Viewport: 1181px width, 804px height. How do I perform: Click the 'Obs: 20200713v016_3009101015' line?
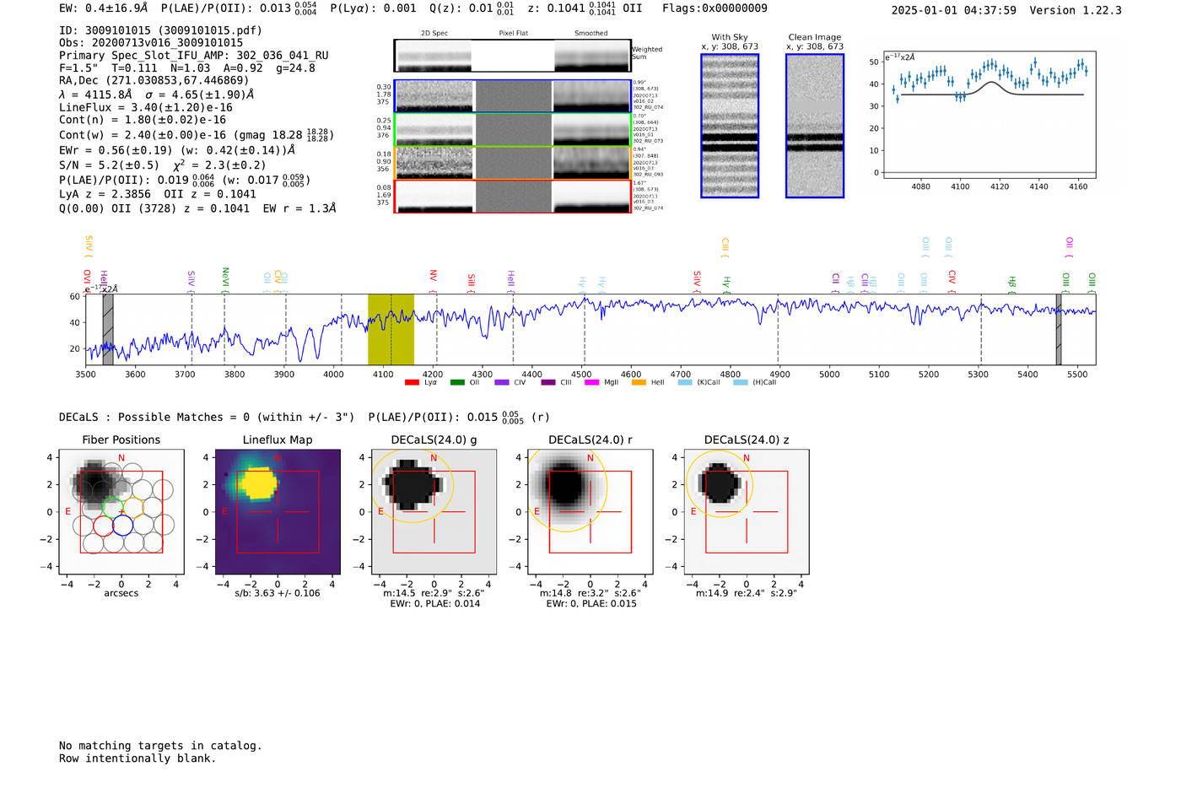tap(151, 42)
